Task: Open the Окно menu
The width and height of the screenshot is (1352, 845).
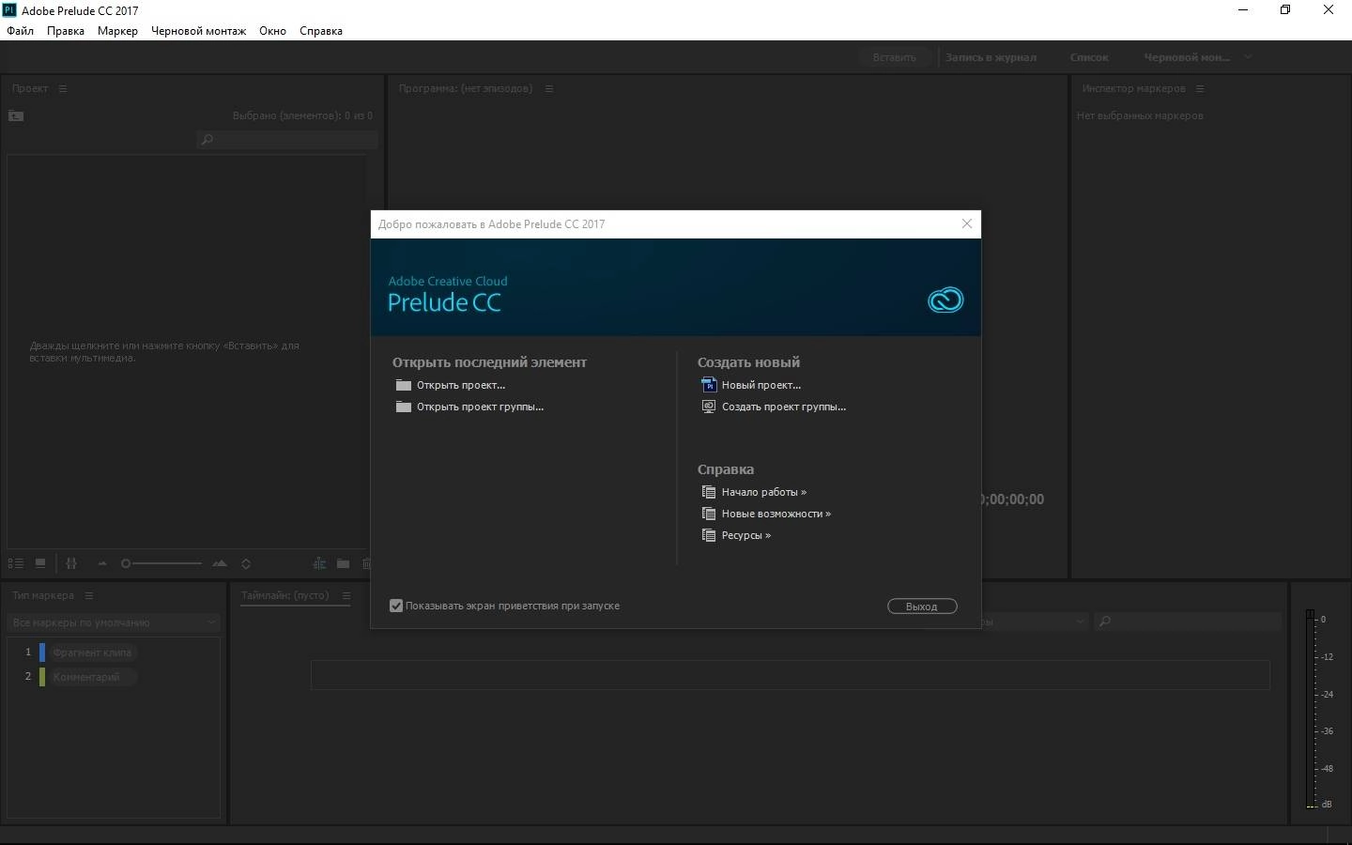Action: (x=272, y=31)
